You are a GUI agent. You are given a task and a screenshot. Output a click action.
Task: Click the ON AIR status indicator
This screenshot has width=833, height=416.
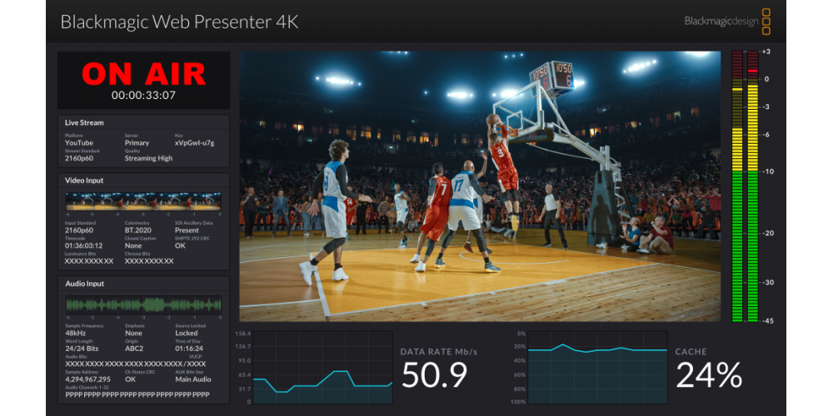pos(143,74)
